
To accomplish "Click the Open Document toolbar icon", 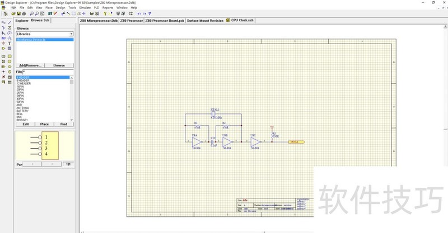I will click(13, 13).
